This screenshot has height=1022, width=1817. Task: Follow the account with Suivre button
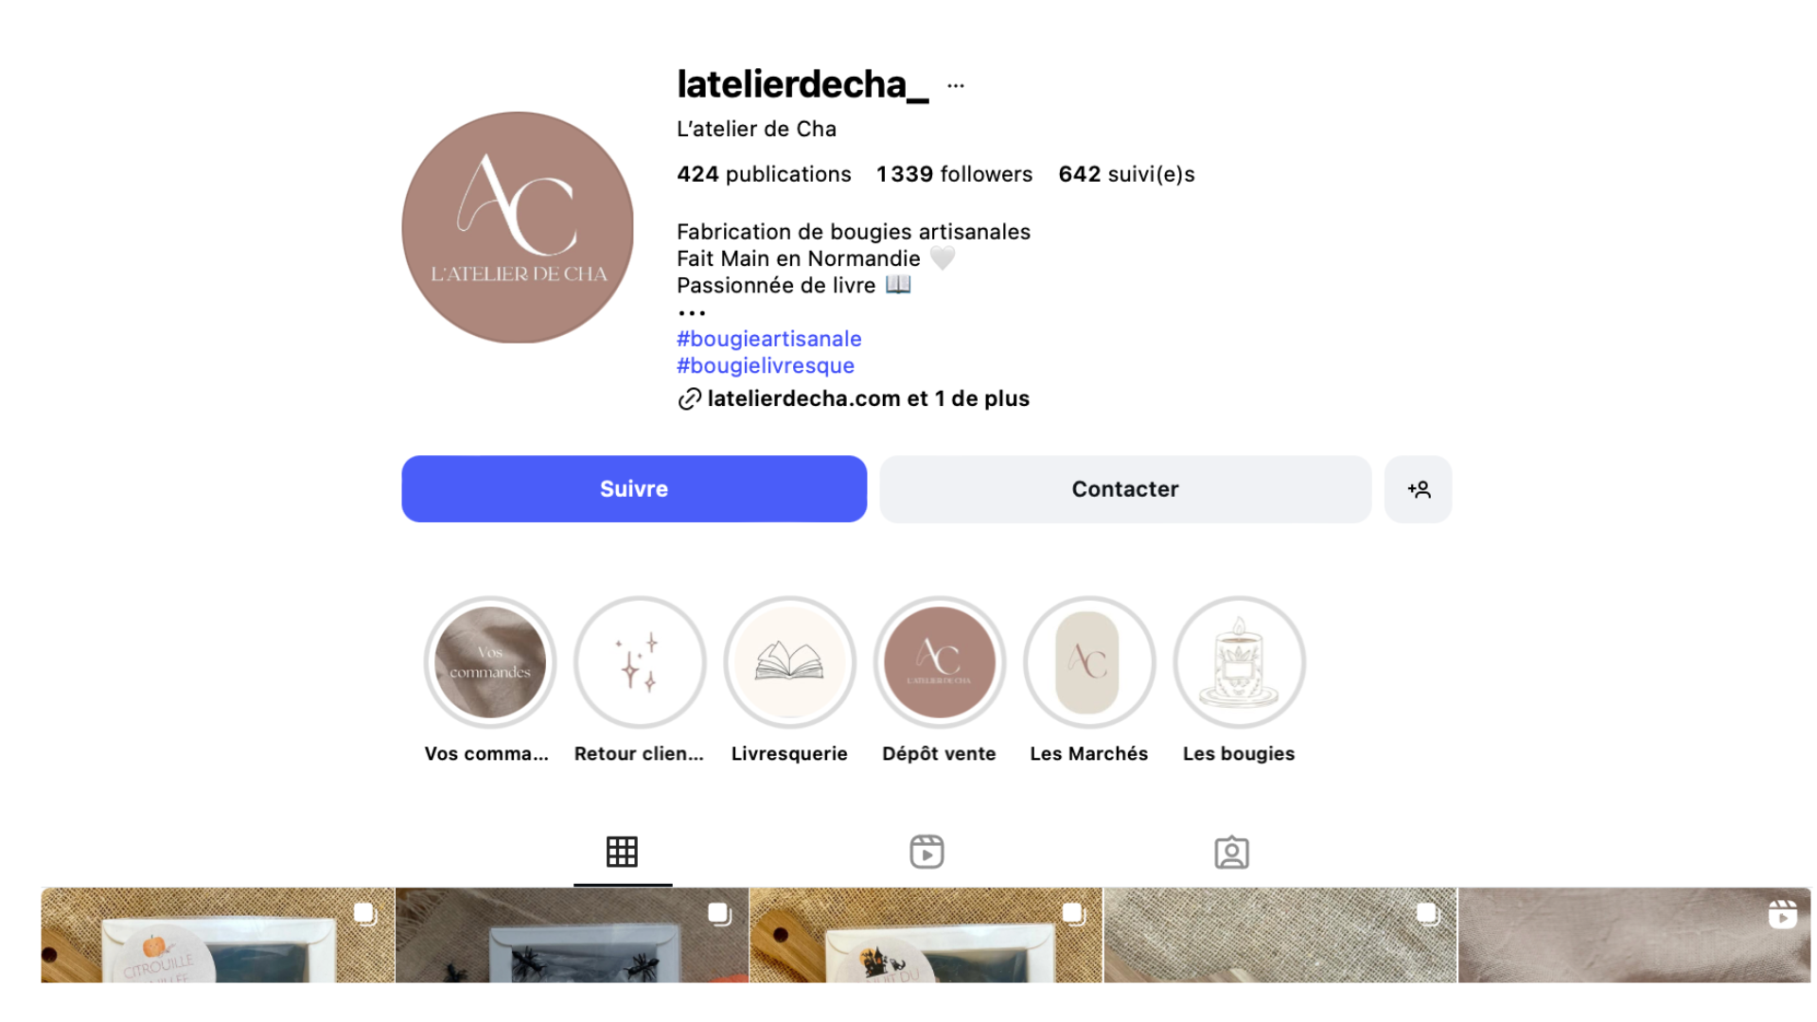634,489
